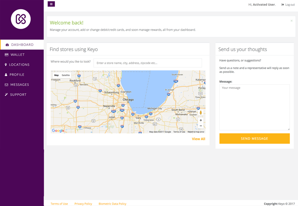Image resolution: width=298 pixels, height=206 pixels.
Task: Click map's Terms of Use link
Action: click(179, 132)
